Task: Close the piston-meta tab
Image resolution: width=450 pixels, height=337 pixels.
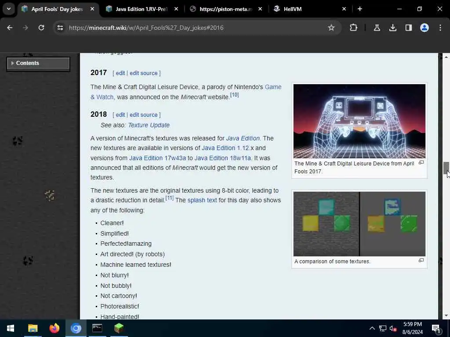Action: pos(260,9)
